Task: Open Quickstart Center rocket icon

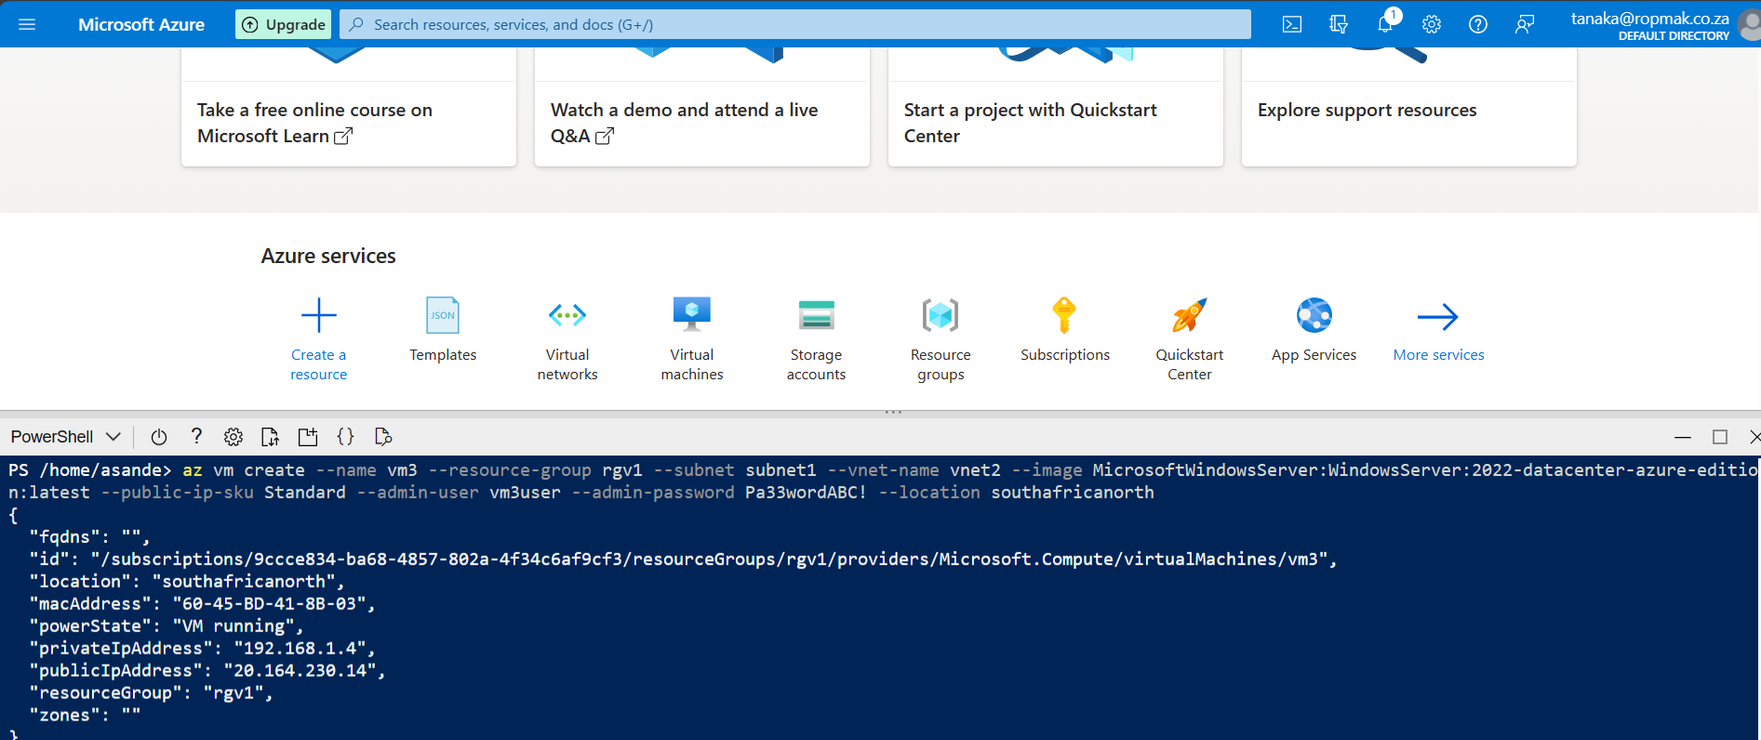Action: [x=1190, y=315]
